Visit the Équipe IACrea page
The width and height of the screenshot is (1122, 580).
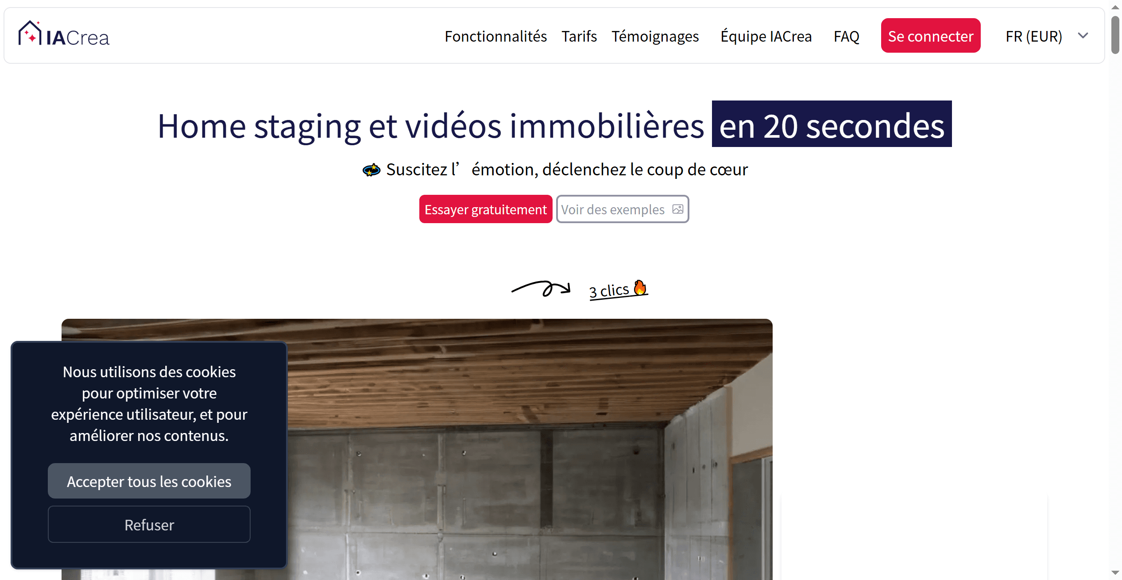(766, 36)
